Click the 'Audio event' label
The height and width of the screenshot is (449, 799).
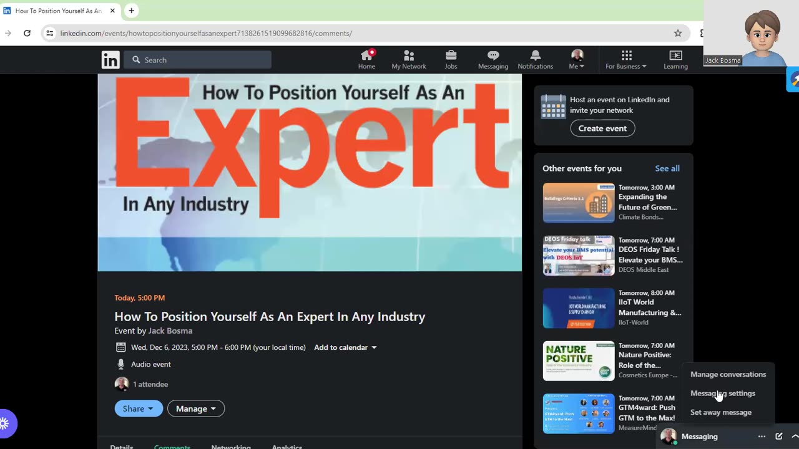click(x=150, y=364)
